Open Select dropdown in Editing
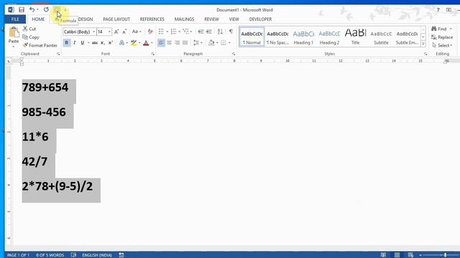The image size is (460, 258). [x=442, y=45]
